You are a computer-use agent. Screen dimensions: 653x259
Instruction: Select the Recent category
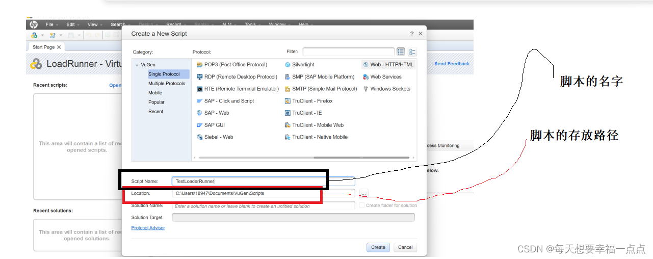pos(155,111)
